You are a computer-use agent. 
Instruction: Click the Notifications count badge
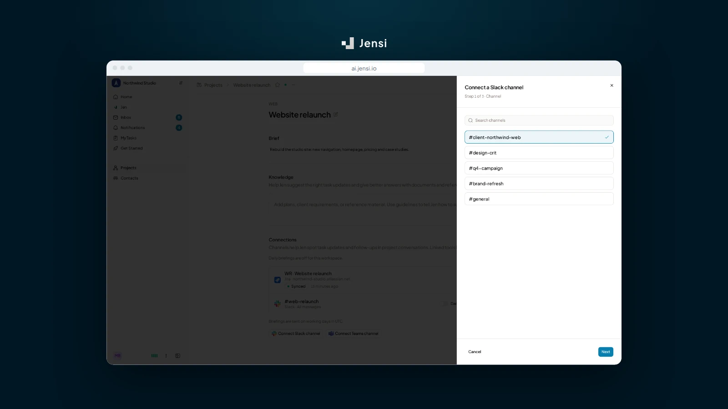tap(179, 128)
